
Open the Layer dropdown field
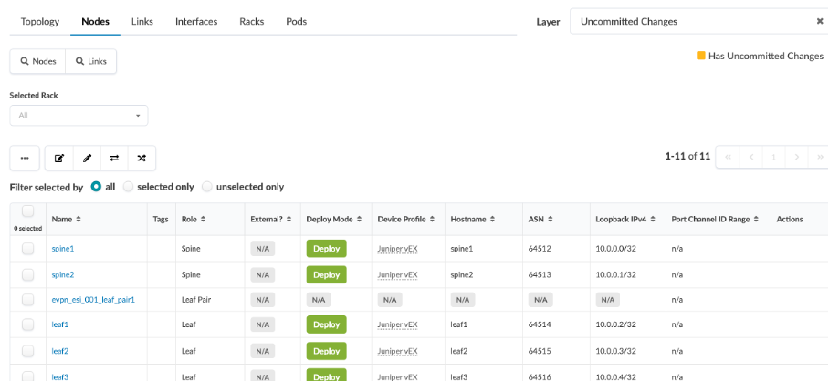coord(689,21)
